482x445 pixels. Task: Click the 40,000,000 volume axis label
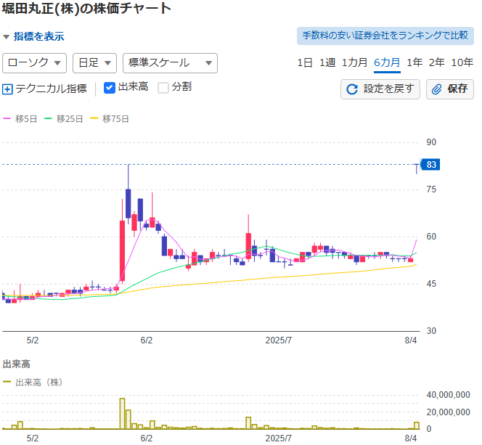pyautogui.click(x=448, y=395)
